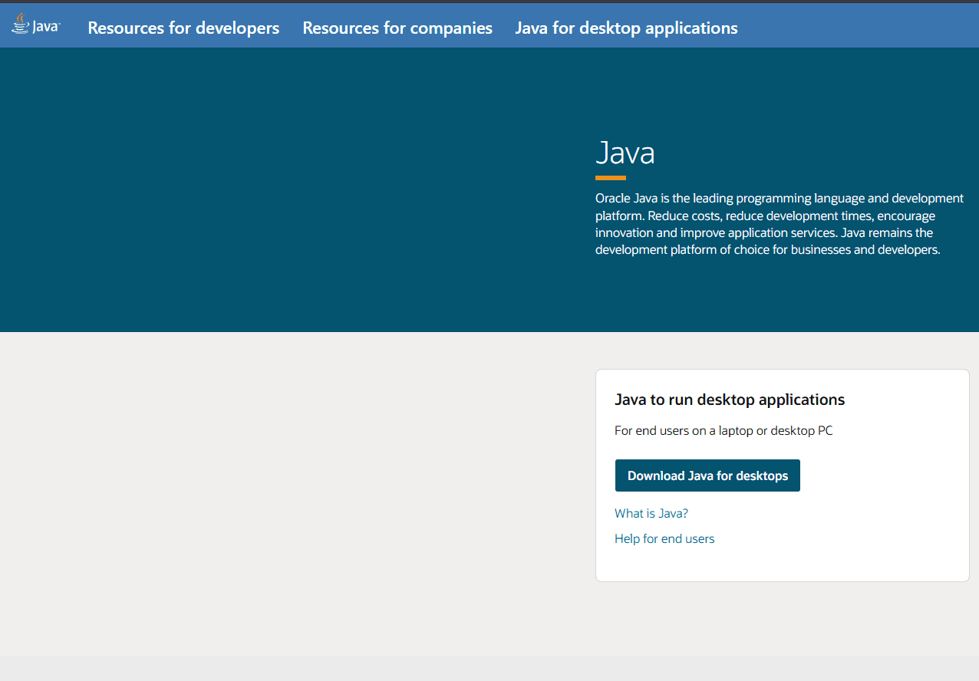Follow the What is Java? link
This screenshot has width=979, height=681.
651,514
